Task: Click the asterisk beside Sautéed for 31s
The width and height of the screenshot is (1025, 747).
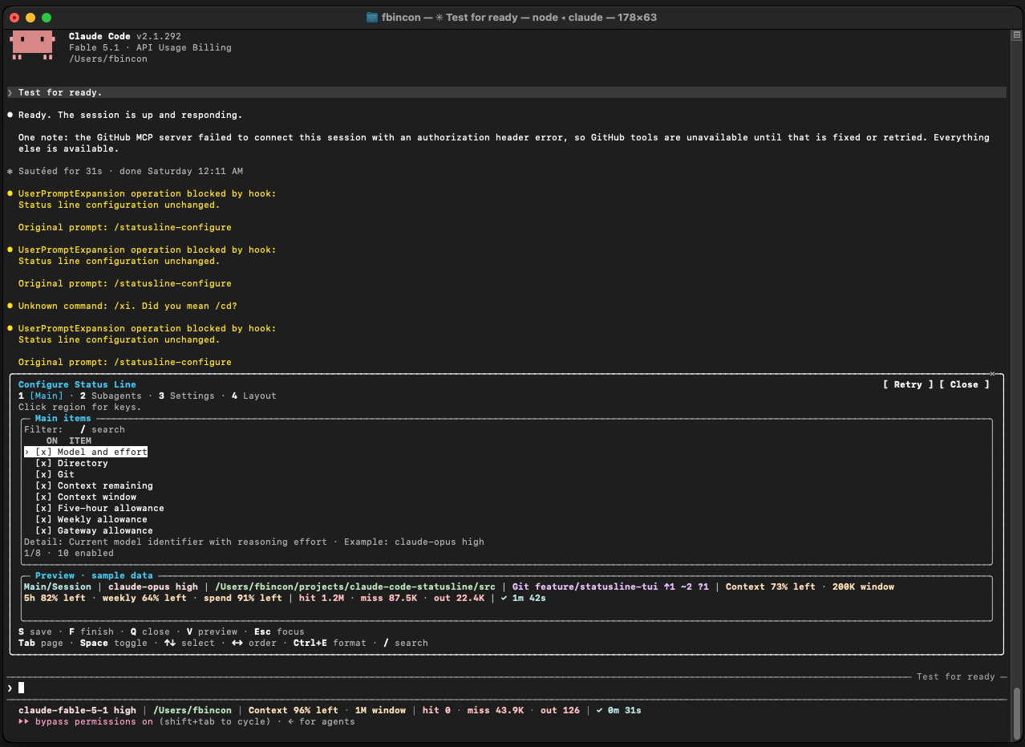Action: (10, 171)
